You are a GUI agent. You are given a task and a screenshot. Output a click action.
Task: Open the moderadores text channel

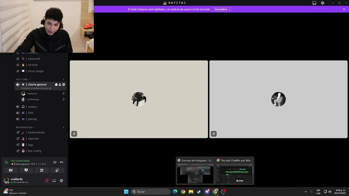click(x=40, y=132)
